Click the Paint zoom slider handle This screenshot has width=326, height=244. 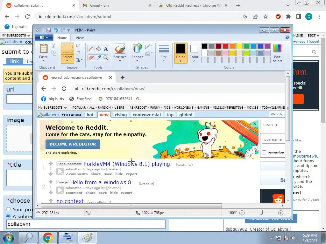tap(261, 213)
